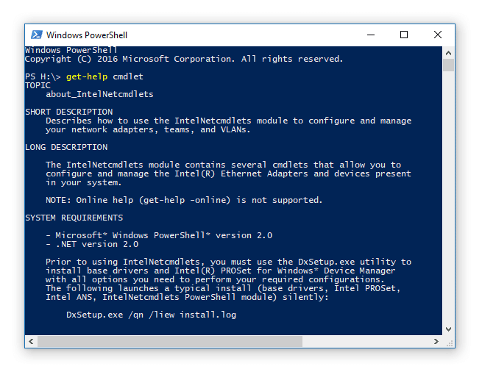This screenshot has width=482, height=383.
Task: Click the horizontal scrollbar right arrow
Action: [436, 341]
